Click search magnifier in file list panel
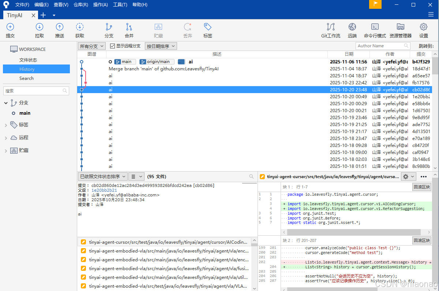Image resolution: width=439 pixels, height=291 pixels. click(x=251, y=176)
